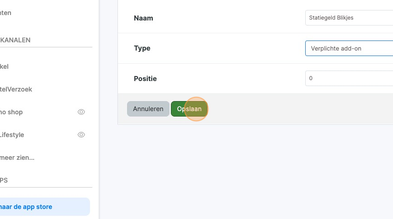Open the Lifestyle channel in the sidebar

coord(12,135)
